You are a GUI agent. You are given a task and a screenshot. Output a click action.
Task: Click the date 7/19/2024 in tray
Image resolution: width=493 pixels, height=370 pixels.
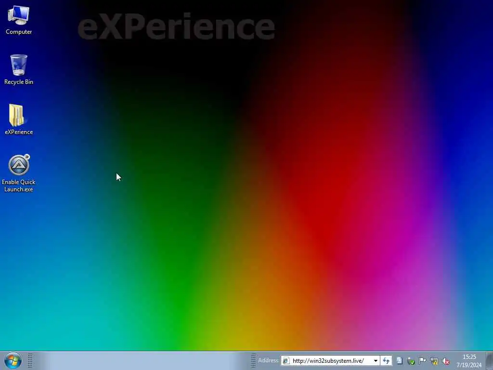pyautogui.click(x=469, y=365)
